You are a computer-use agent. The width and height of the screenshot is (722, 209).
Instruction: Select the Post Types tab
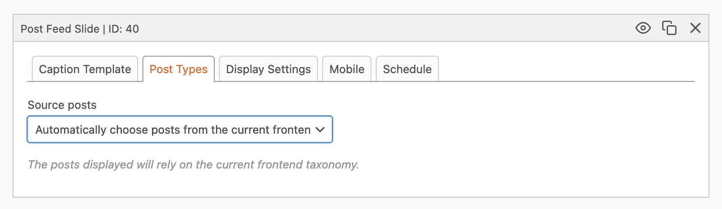[179, 69]
